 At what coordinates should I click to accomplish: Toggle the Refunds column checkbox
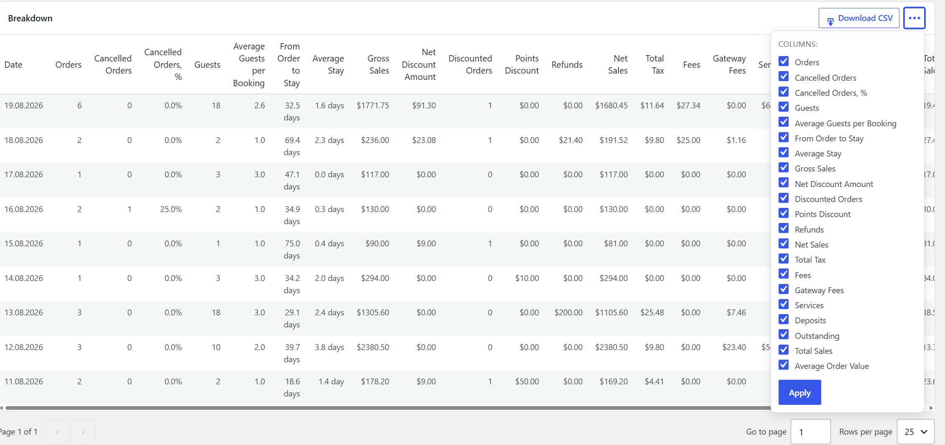coord(784,228)
